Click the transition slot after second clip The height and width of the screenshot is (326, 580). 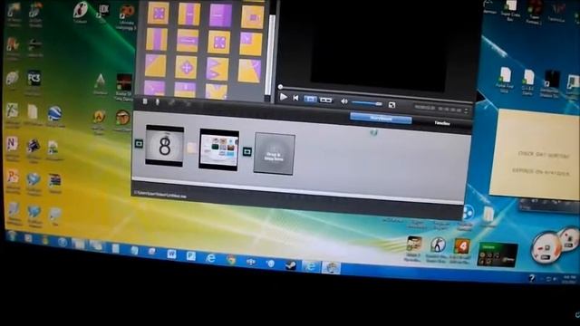[x=246, y=151]
